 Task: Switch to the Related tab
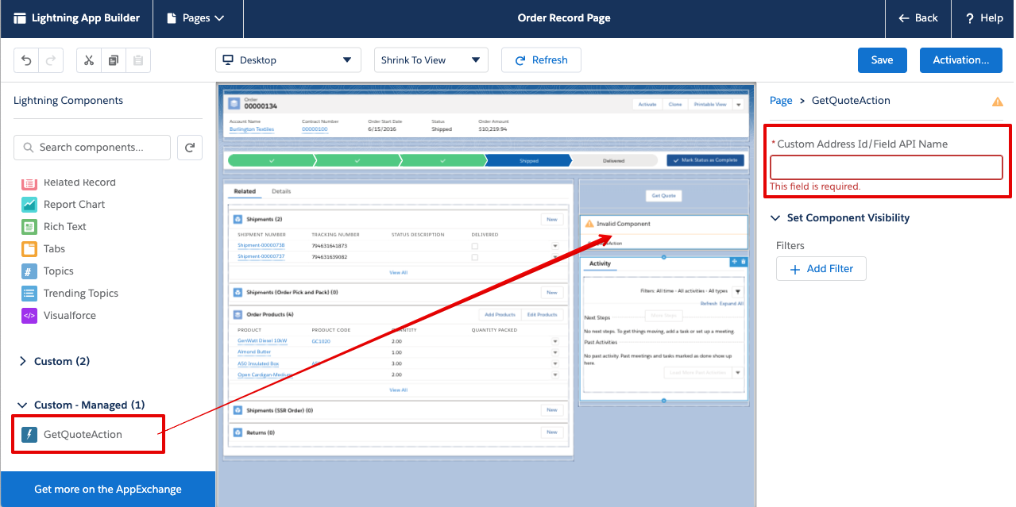[245, 191]
